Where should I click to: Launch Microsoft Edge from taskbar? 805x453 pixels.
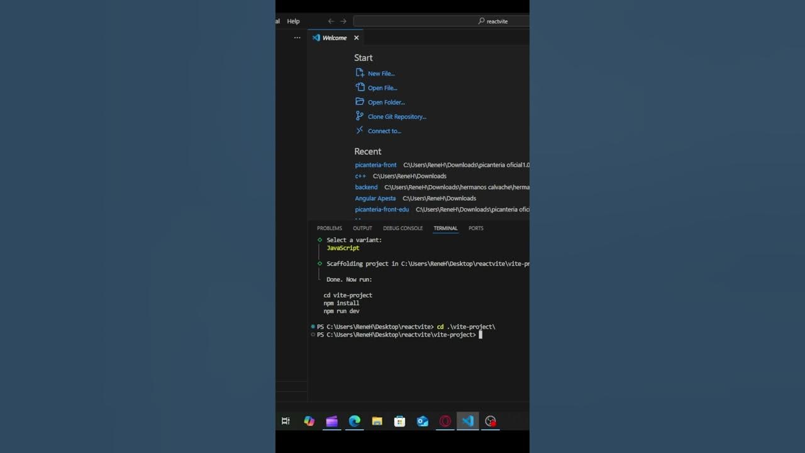coord(355,421)
